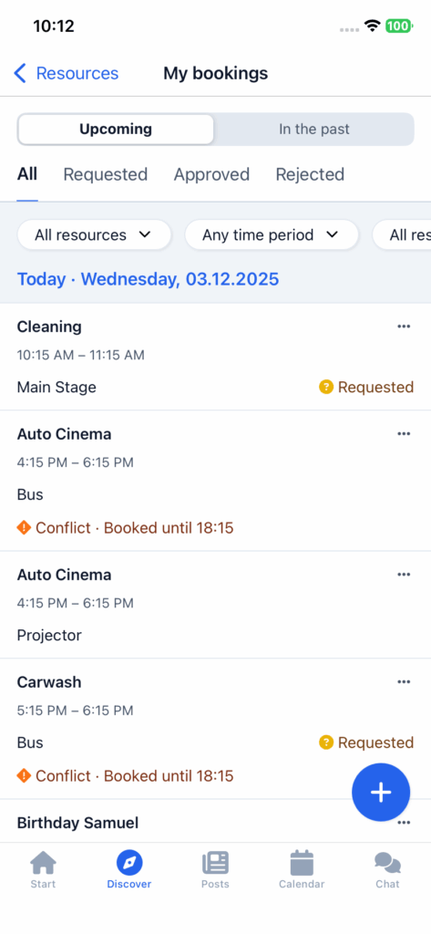Open the Start home icon
The image size is (431, 934).
click(43, 863)
